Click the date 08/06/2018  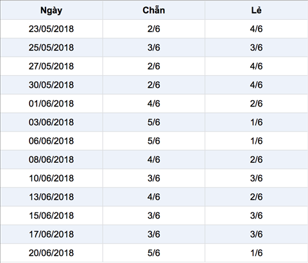(x=51, y=160)
